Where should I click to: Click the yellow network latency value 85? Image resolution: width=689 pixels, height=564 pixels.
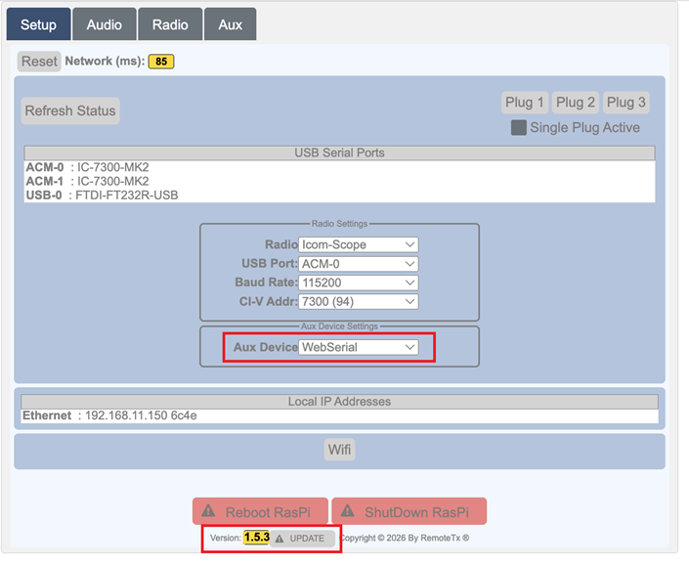pos(161,62)
